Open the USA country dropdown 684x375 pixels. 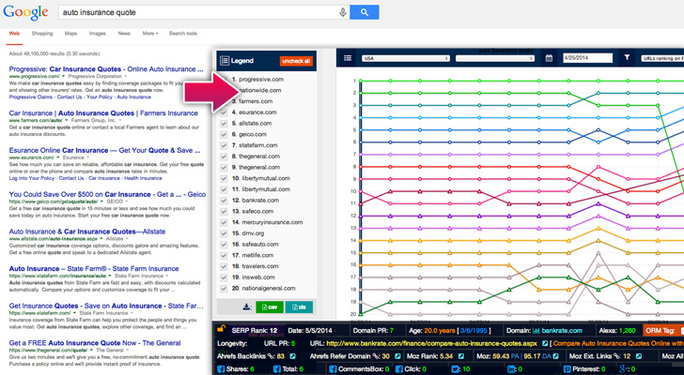coord(406,58)
